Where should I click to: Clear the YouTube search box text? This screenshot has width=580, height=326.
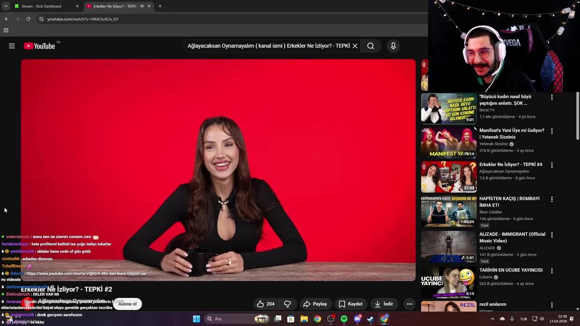(355, 46)
